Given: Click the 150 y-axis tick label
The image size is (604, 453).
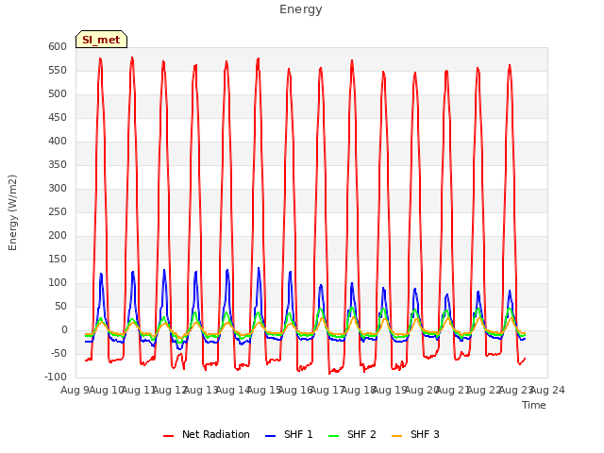Looking at the screenshot, I should pyautogui.click(x=58, y=260).
